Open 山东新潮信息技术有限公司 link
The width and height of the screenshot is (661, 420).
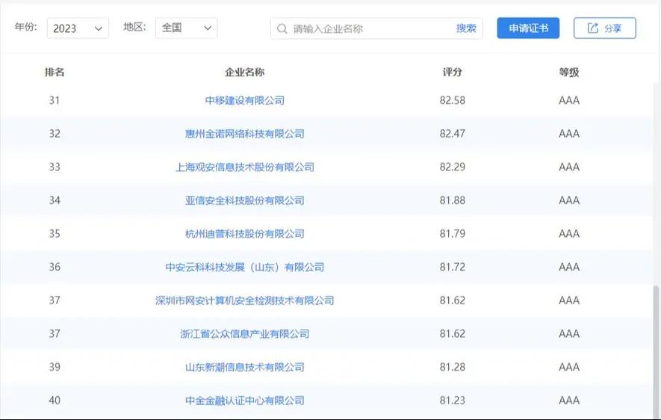pos(244,367)
